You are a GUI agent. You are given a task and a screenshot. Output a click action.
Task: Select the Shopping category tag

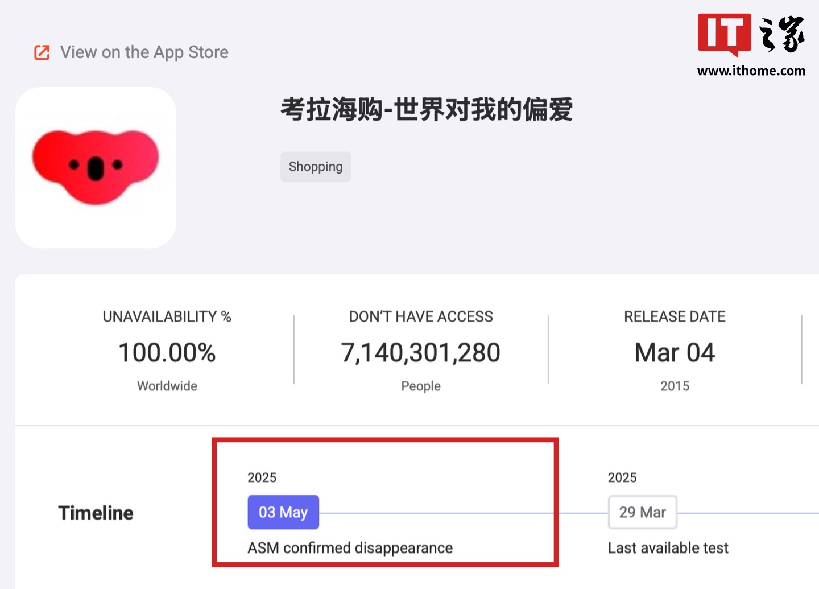coord(316,167)
